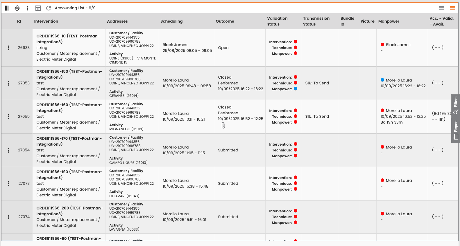Click the blue Manpower status dot in row 27053
The height and width of the screenshot is (246, 460).
[x=296, y=89]
